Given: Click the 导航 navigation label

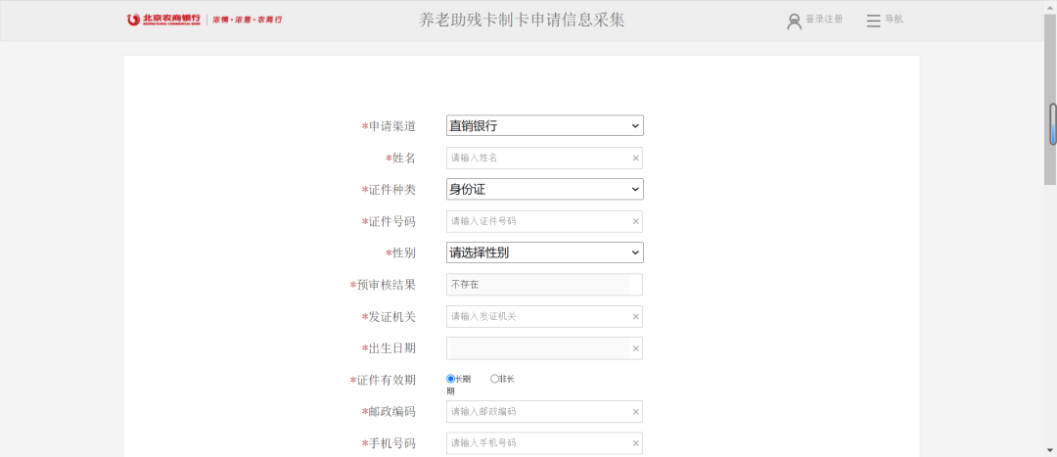Looking at the screenshot, I should [895, 20].
